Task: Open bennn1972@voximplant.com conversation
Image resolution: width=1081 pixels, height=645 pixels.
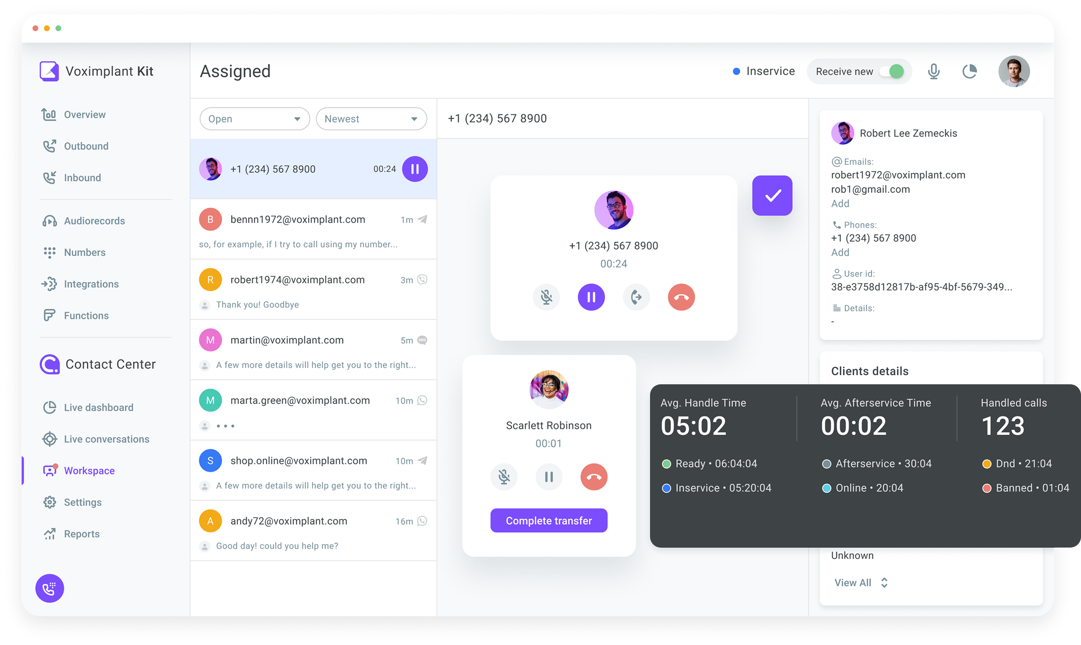Action: click(313, 230)
